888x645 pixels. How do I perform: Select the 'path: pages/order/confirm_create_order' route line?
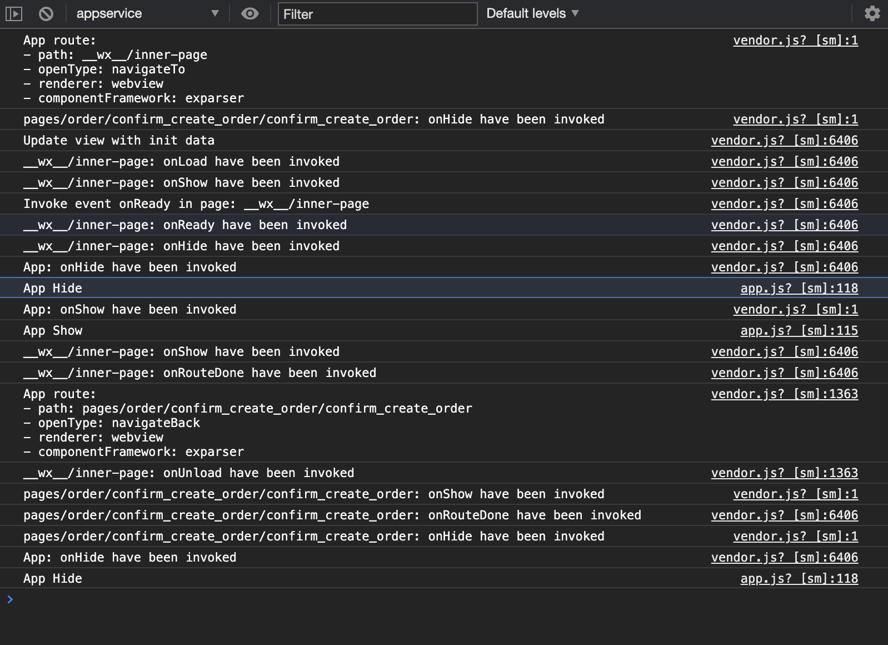[248, 409]
